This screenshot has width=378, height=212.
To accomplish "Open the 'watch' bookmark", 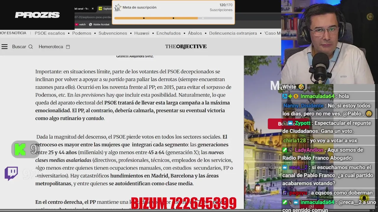I will [x=80, y=24].
